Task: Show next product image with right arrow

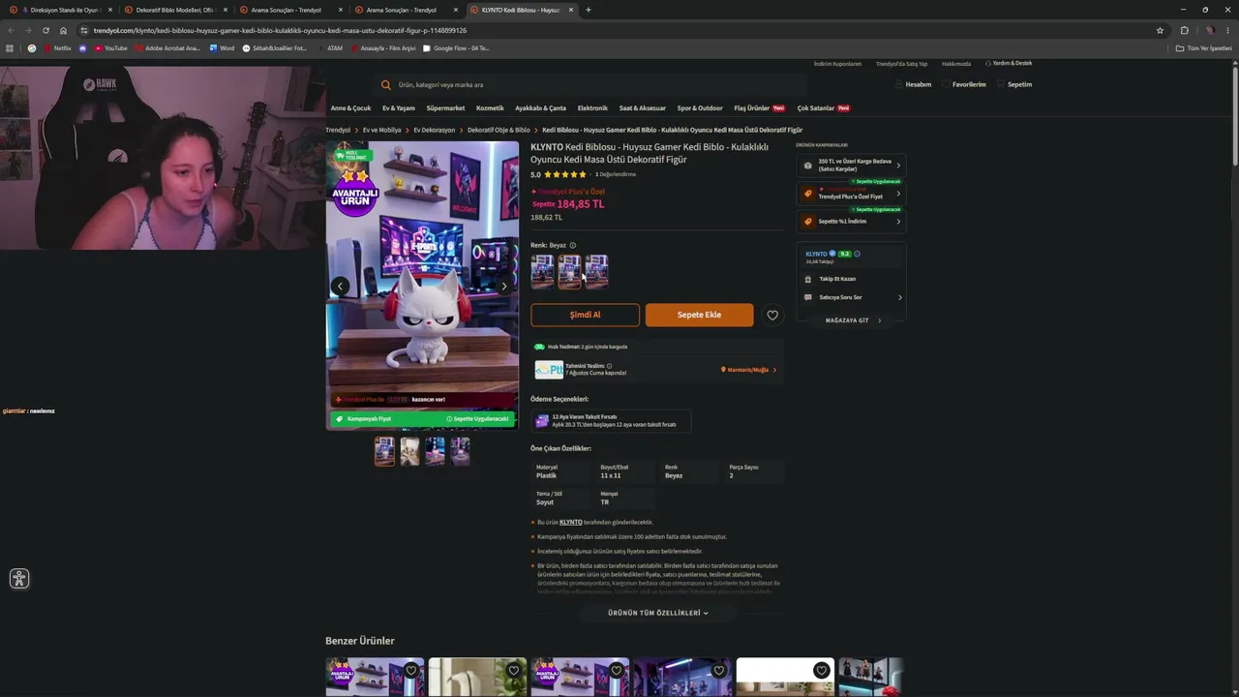Action: tap(503, 286)
